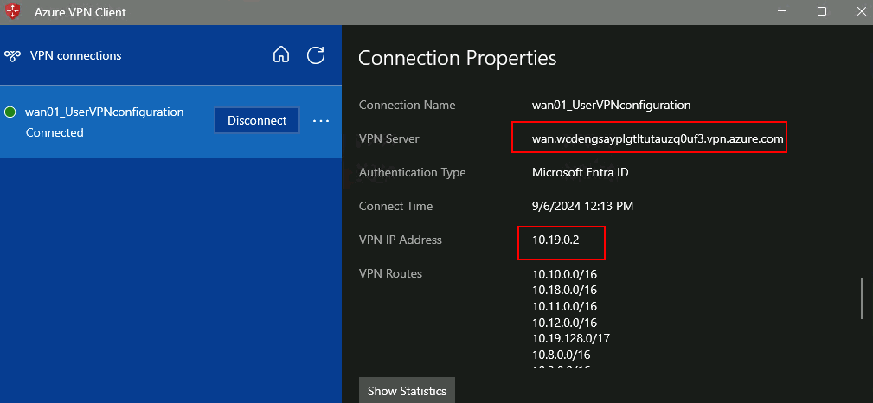Click the route 10.19.128.0/17
873x403 pixels.
click(x=571, y=338)
